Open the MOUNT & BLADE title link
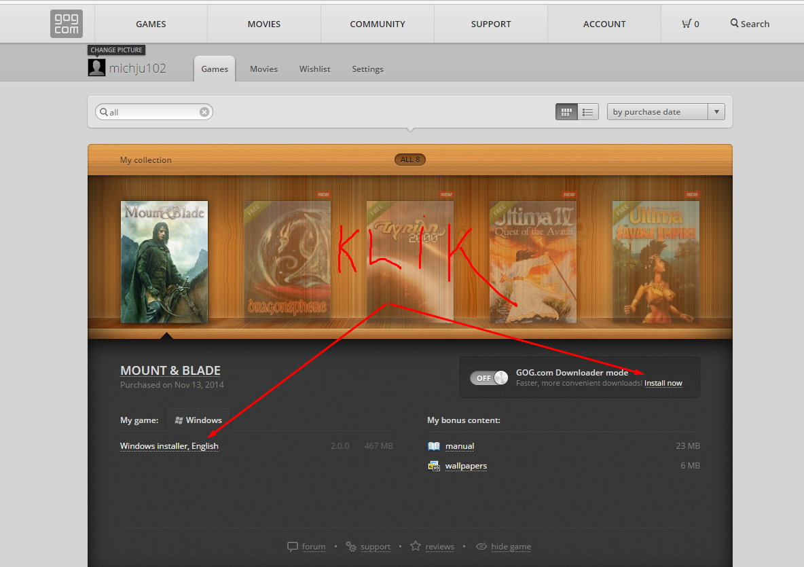 tap(170, 370)
